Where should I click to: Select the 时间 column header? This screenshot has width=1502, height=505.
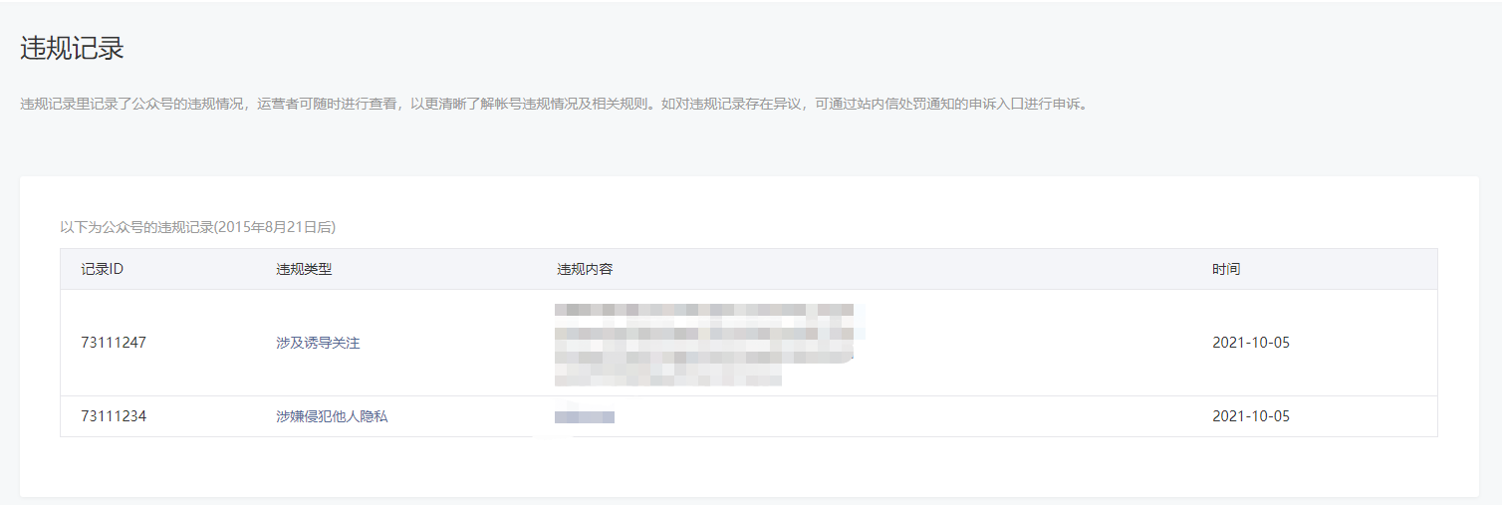click(1226, 269)
